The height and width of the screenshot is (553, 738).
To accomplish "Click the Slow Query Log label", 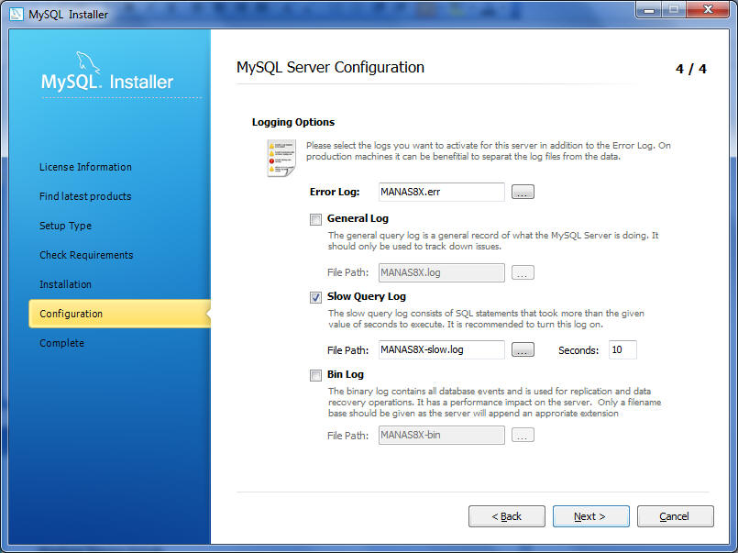I will [x=366, y=296].
